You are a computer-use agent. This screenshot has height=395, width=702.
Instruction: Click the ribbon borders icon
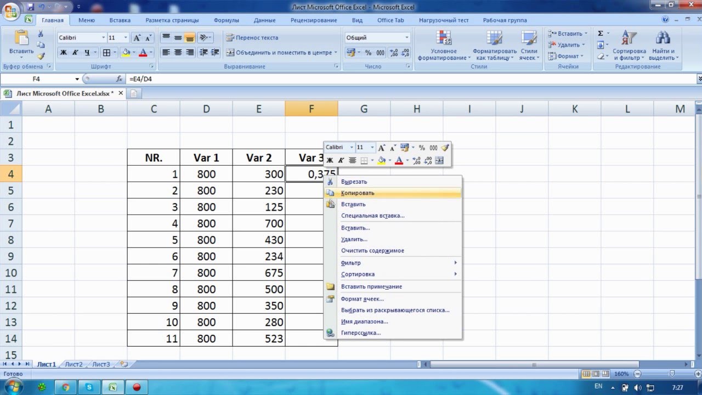click(x=106, y=53)
